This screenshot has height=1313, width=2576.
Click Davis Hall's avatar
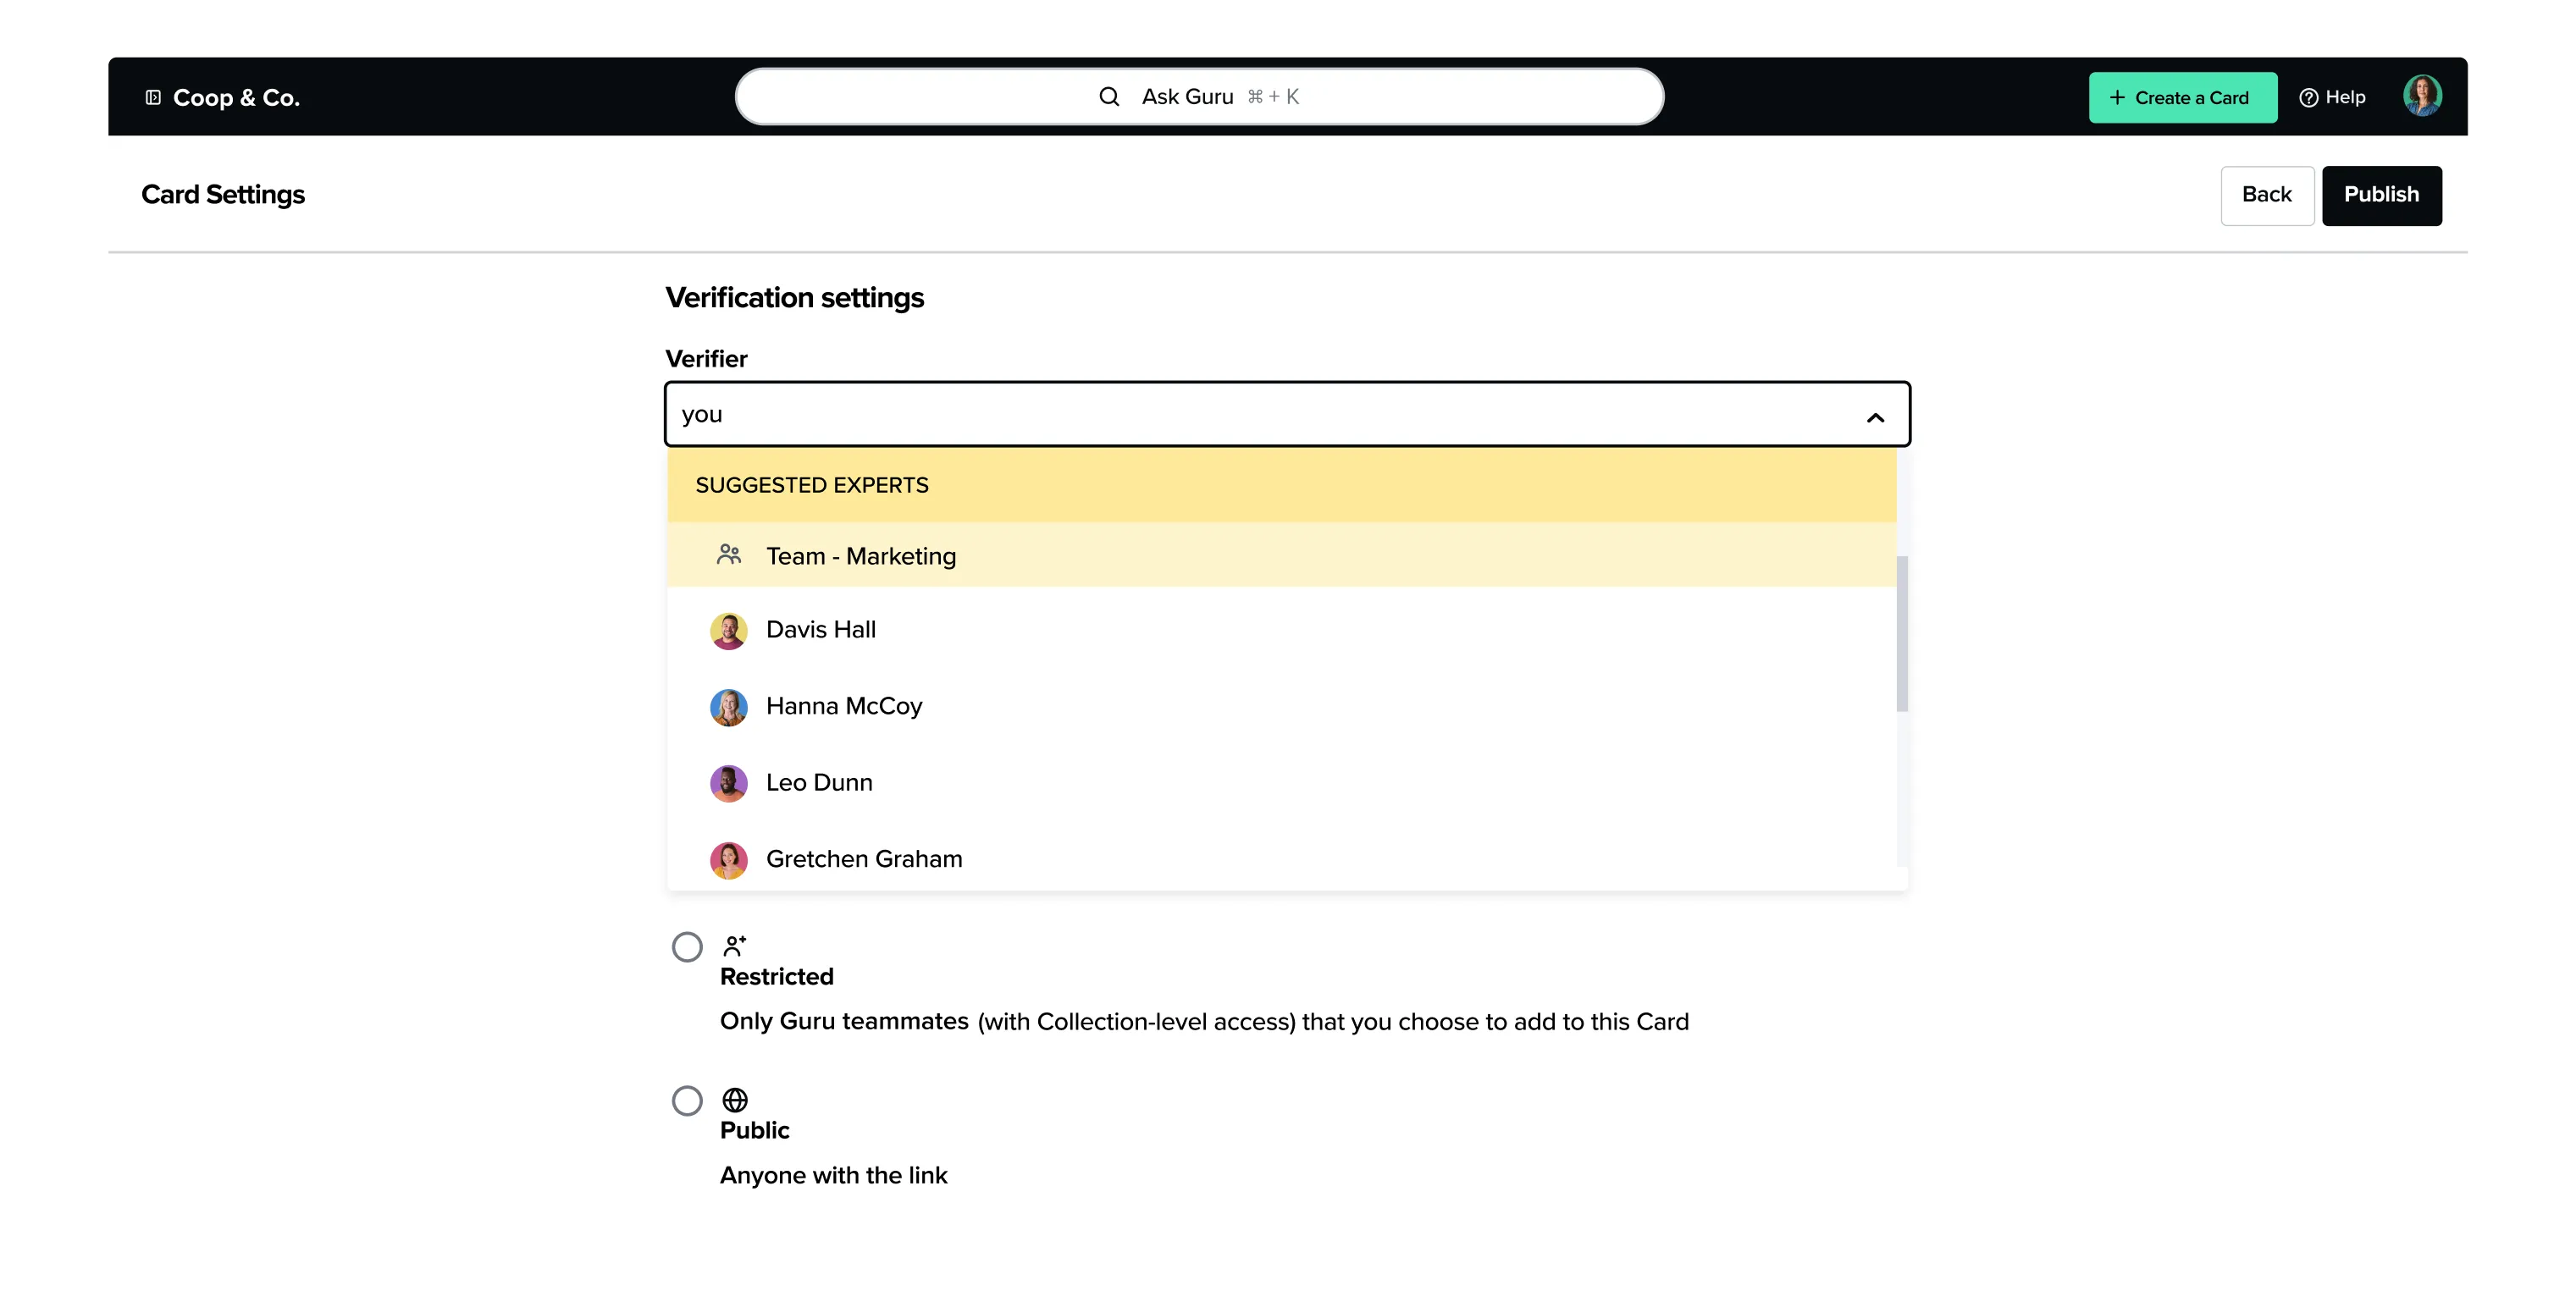(728, 631)
